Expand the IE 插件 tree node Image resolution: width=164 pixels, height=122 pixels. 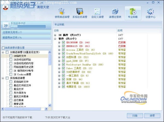55,35
